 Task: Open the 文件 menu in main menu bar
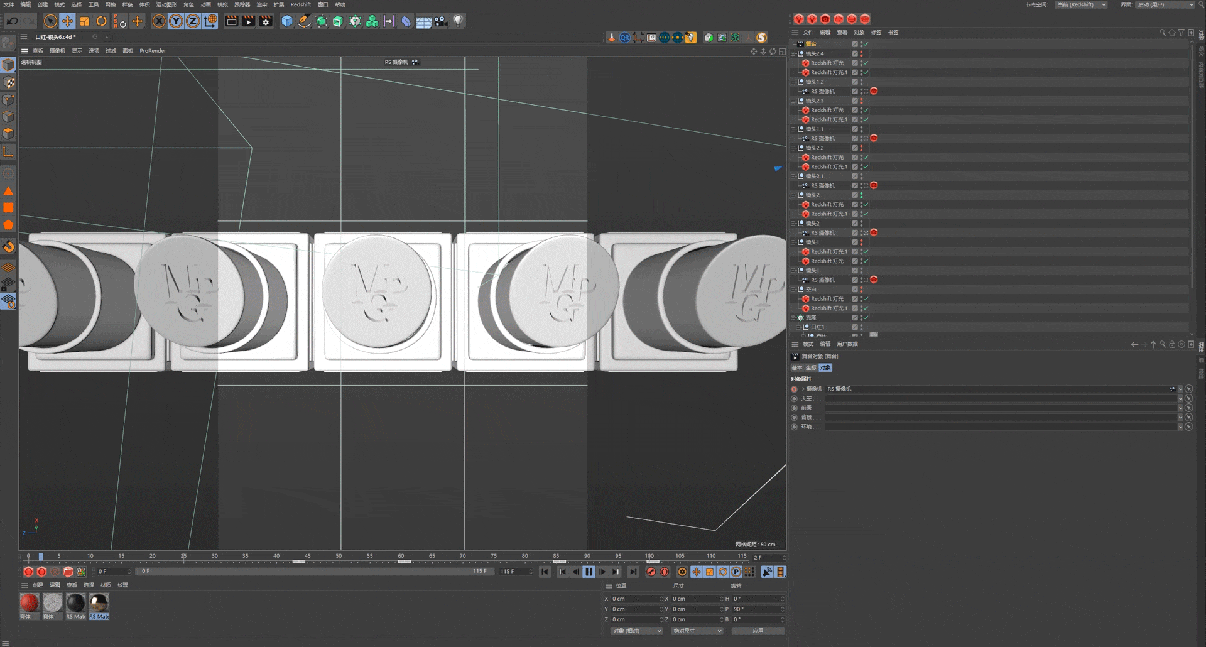tap(9, 4)
